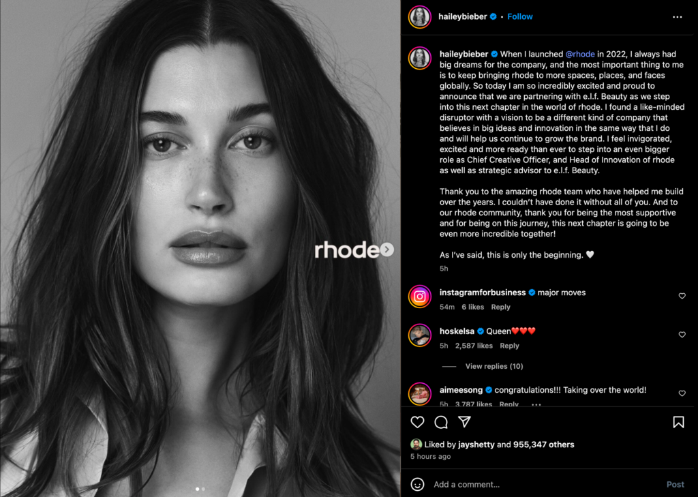
Task: Reply to the instagramforbusiness comment
Action: (x=500, y=307)
